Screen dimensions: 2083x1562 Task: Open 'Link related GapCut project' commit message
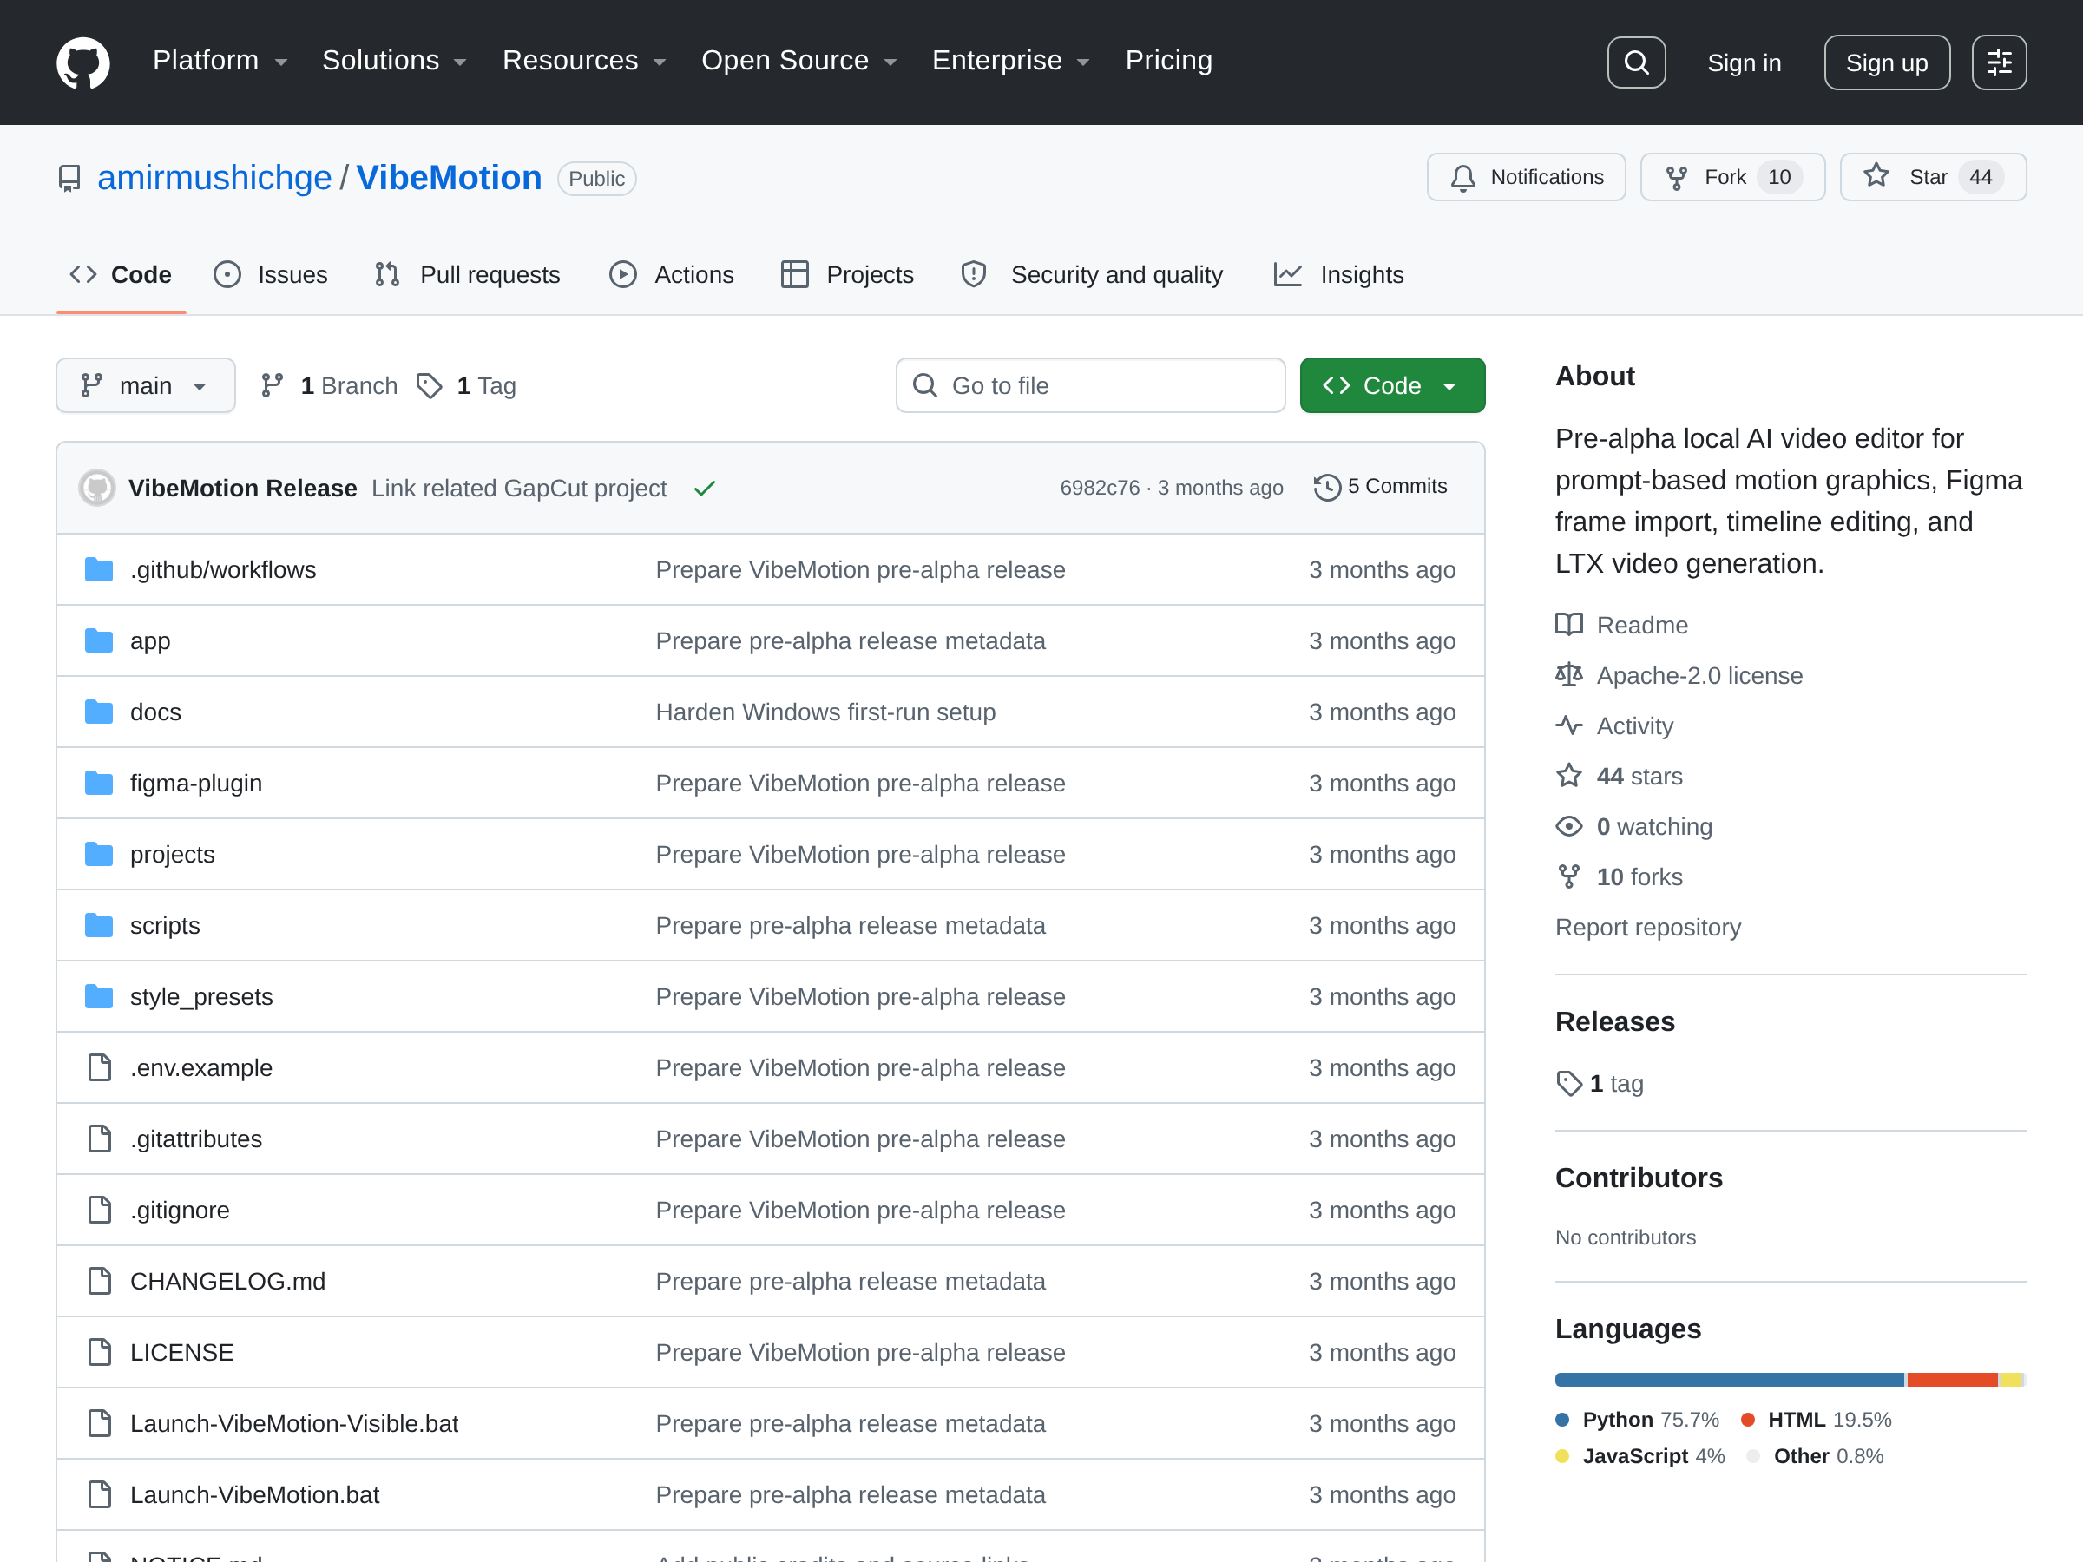519,488
